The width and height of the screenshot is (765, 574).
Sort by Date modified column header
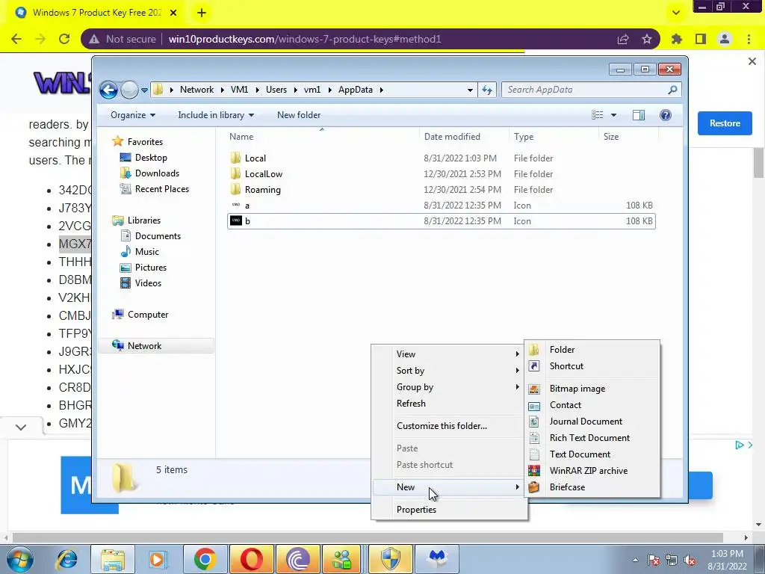pos(463,137)
